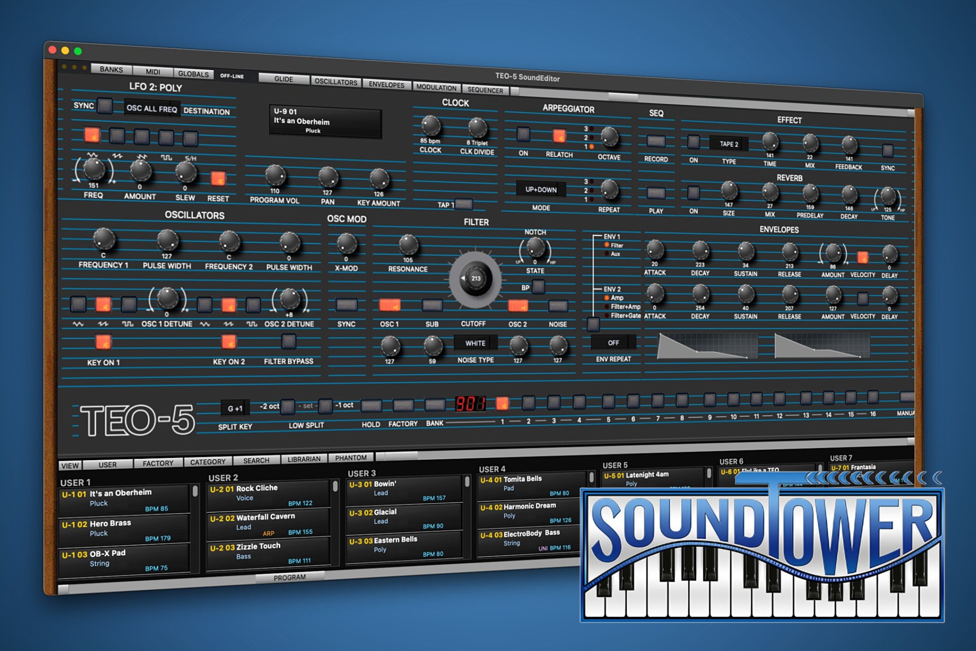976x651 pixels.
Task: Click the sequencer PLAY button
Action: [656, 193]
